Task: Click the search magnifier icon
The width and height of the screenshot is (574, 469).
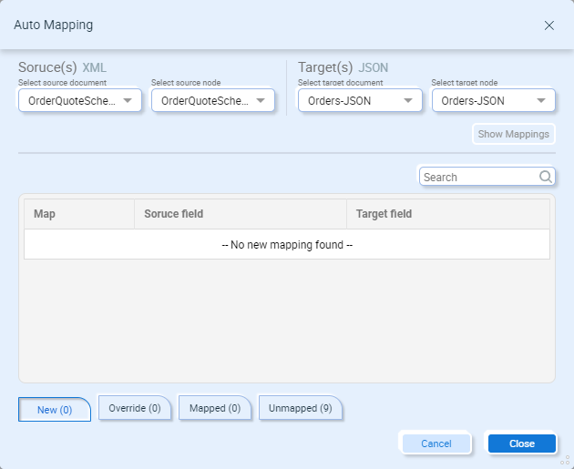Action: (546, 177)
